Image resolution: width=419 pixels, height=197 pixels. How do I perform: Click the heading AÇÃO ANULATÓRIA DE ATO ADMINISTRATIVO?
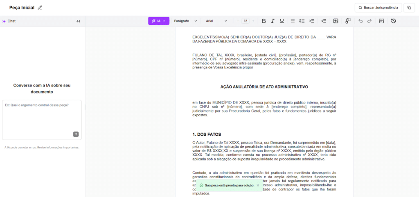coord(264,87)
